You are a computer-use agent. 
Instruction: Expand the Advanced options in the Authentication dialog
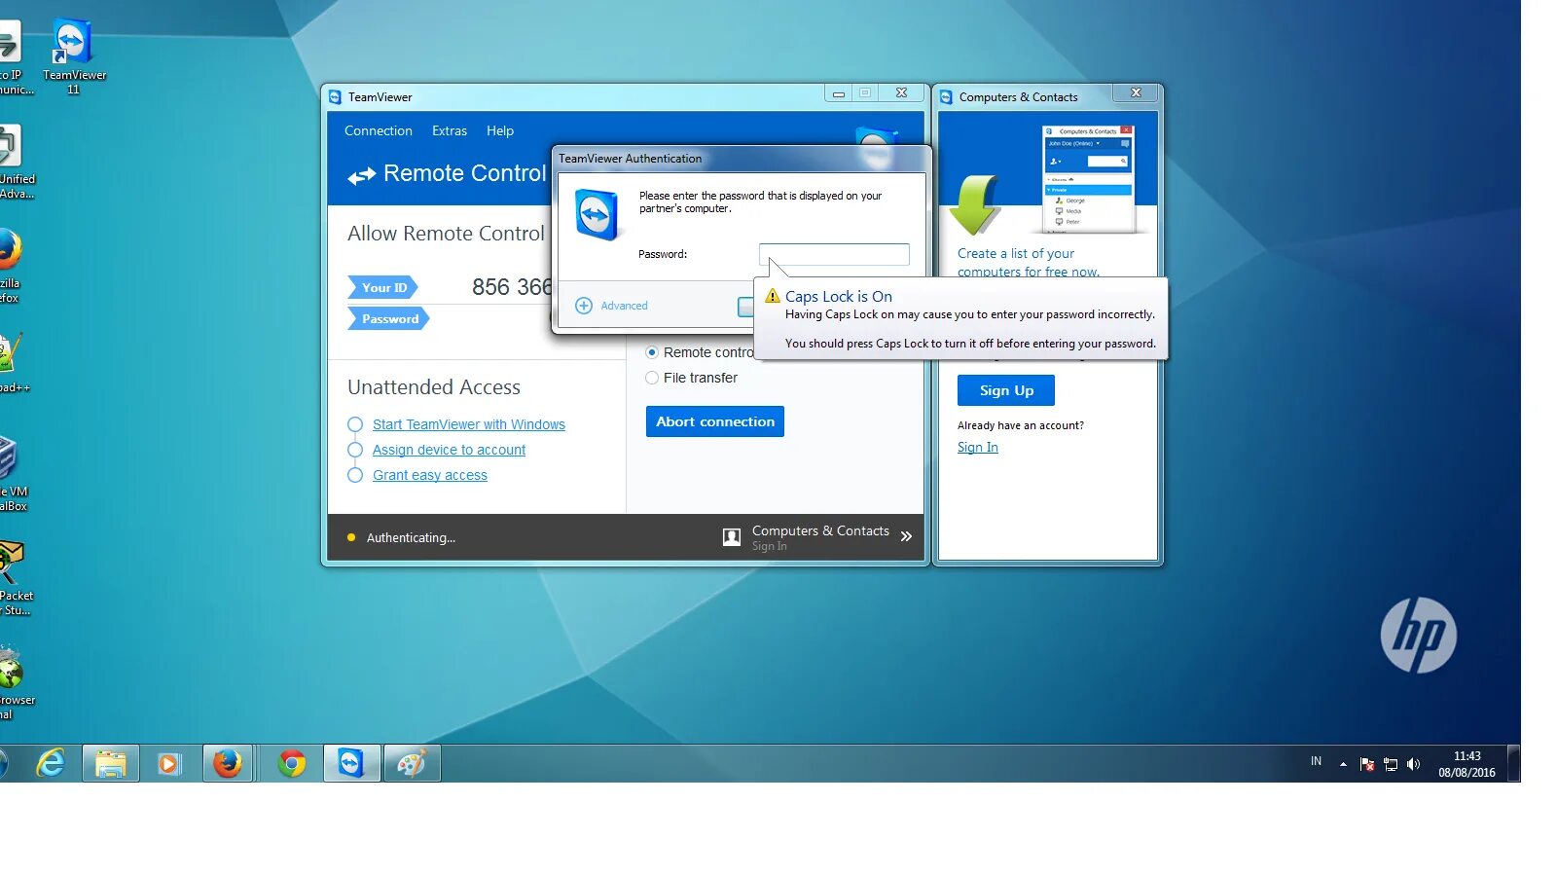(x=611, y=306)
